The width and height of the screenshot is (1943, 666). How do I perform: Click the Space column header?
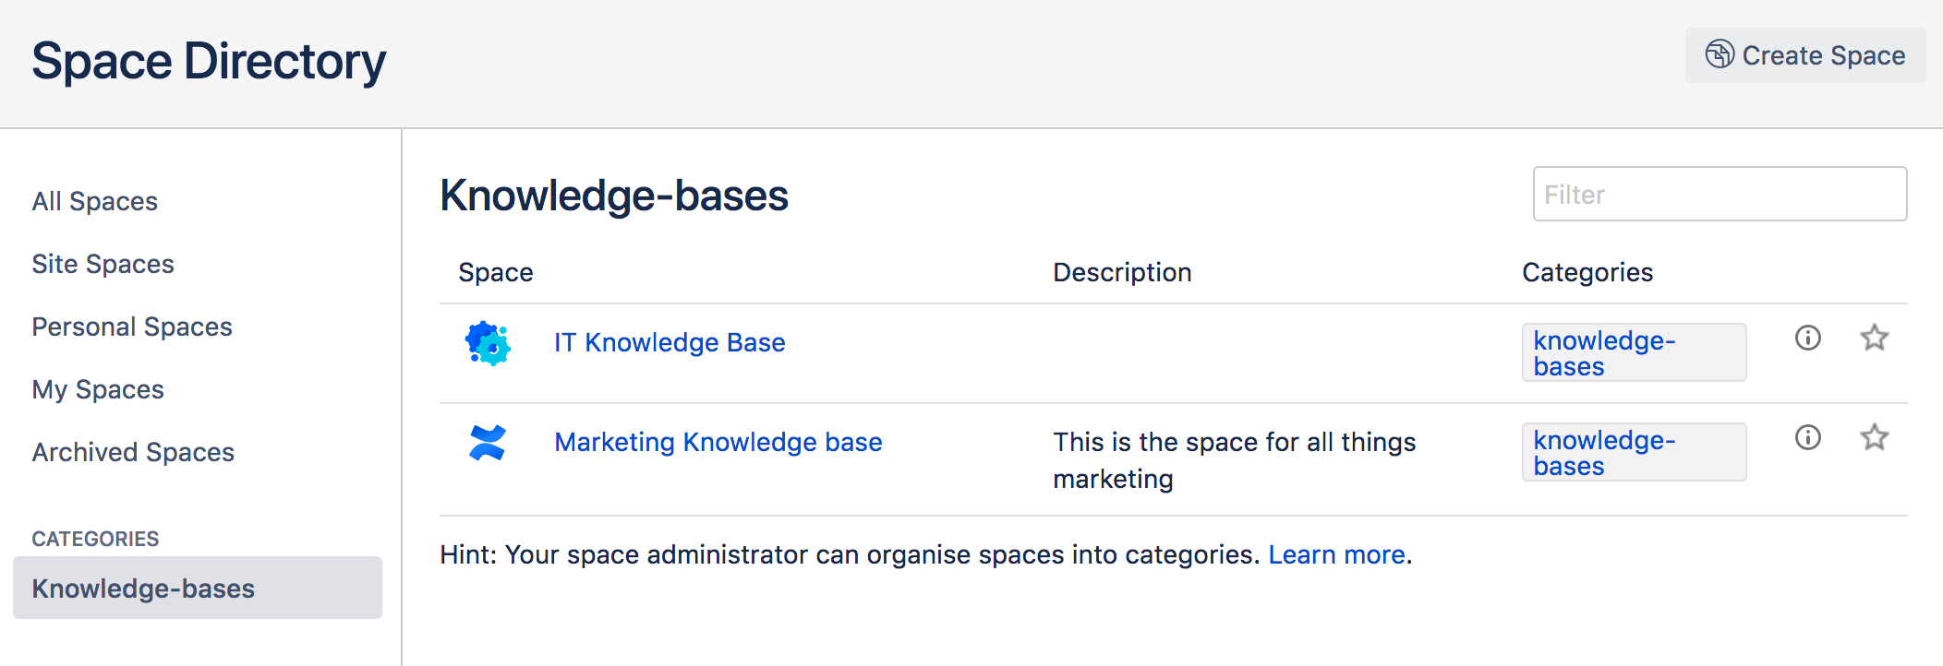(496, 273)
